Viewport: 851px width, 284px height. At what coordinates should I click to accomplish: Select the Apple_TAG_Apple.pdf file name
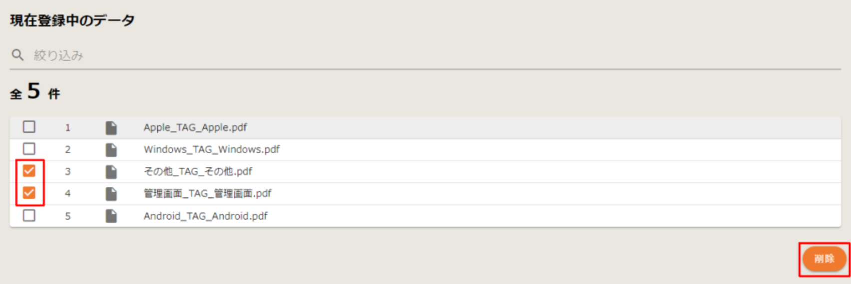[x=195, y=128]
